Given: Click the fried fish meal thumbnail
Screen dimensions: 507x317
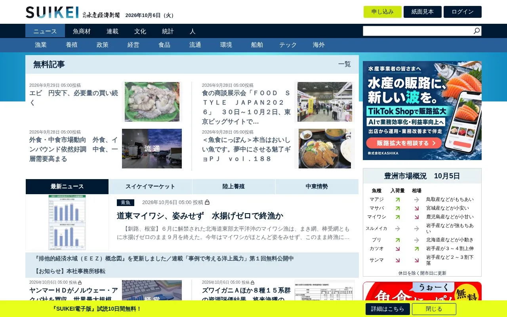Looking at the screenshot, I should coord(325,149).
